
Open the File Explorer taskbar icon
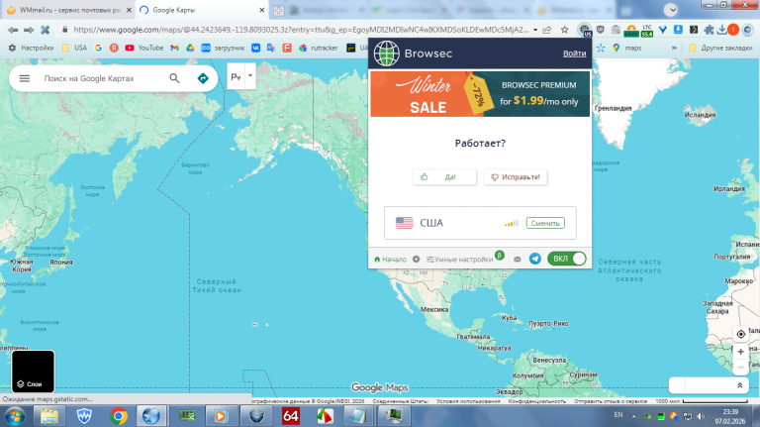(49, 416)
